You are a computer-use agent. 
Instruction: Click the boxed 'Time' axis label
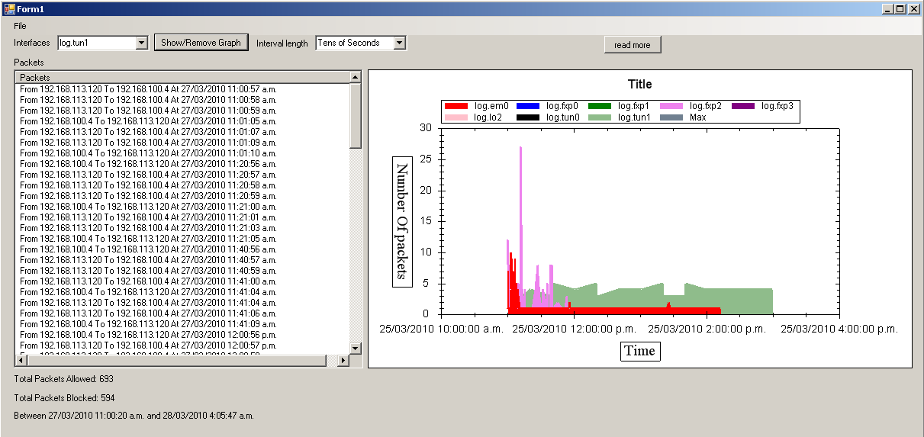[639, 351]
